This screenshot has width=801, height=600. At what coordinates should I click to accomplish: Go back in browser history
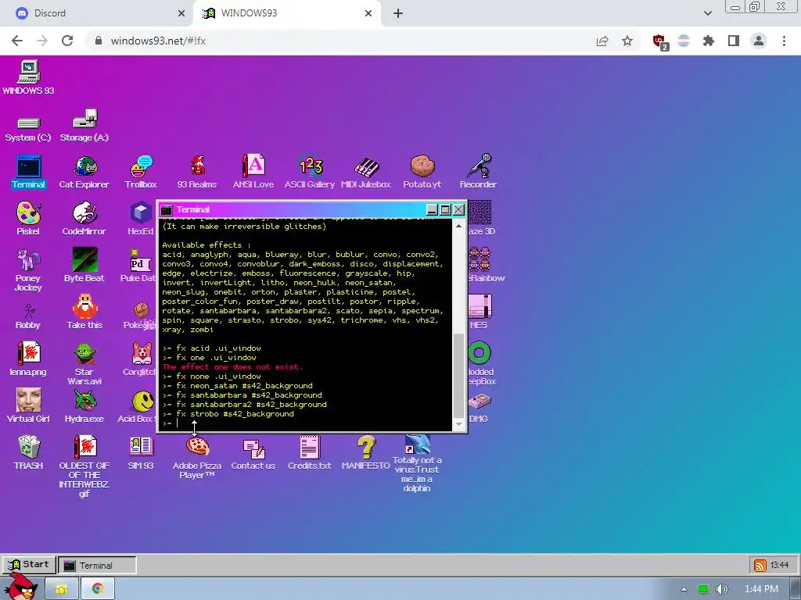pyautogui.click(x=17, y=41)
